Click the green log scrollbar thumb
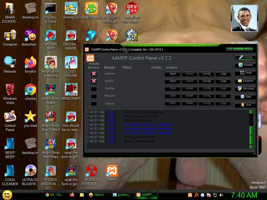This screenshot has width=267, height=200. 251,135
